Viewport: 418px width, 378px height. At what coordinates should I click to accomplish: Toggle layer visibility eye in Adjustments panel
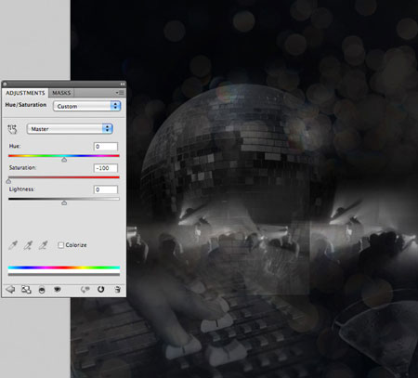58,290
